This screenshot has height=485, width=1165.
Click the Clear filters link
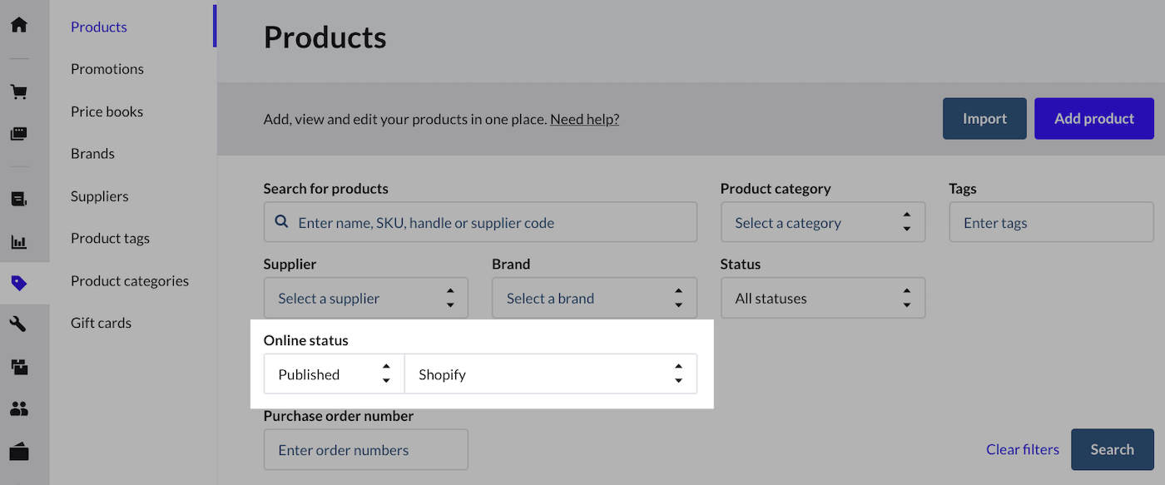coord(1022,449)
